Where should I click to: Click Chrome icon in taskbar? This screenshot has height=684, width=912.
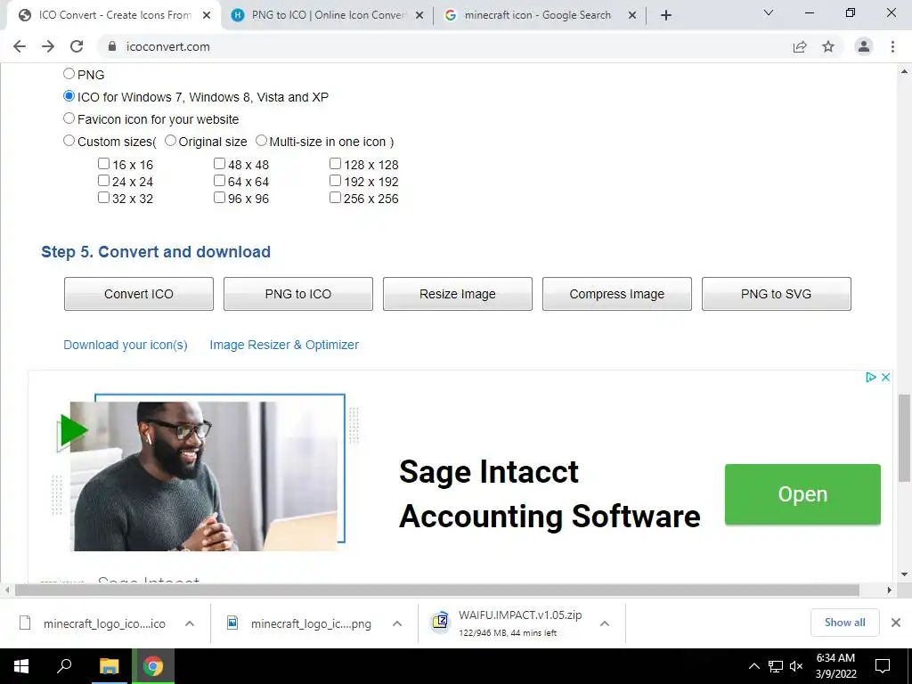tap(153, 666)
